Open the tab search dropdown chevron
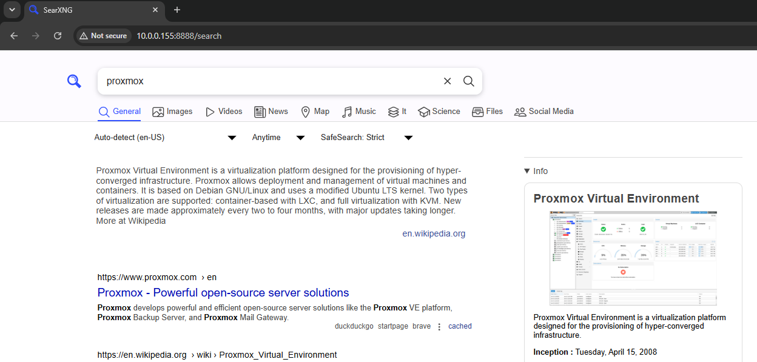Image resolution: width=757 pixels, height=362 pixels. click(12, 10)
